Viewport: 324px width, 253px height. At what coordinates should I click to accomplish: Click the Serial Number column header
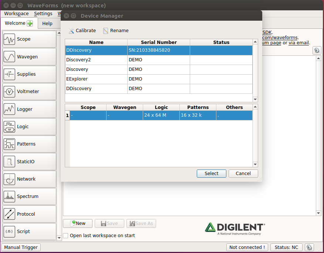pos(159,42)
